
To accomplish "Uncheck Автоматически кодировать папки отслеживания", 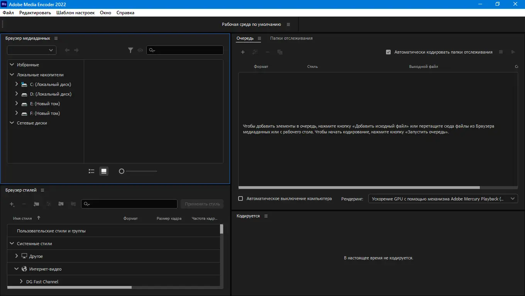I will (x=388, y=52).
